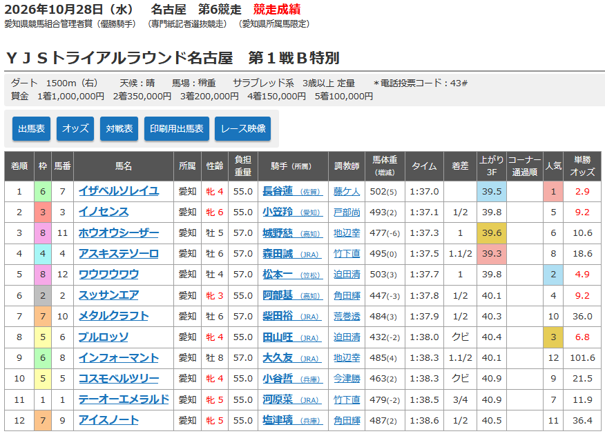Open horse ブルロッソ link
The image size is (605, 436).
point(104,337)
